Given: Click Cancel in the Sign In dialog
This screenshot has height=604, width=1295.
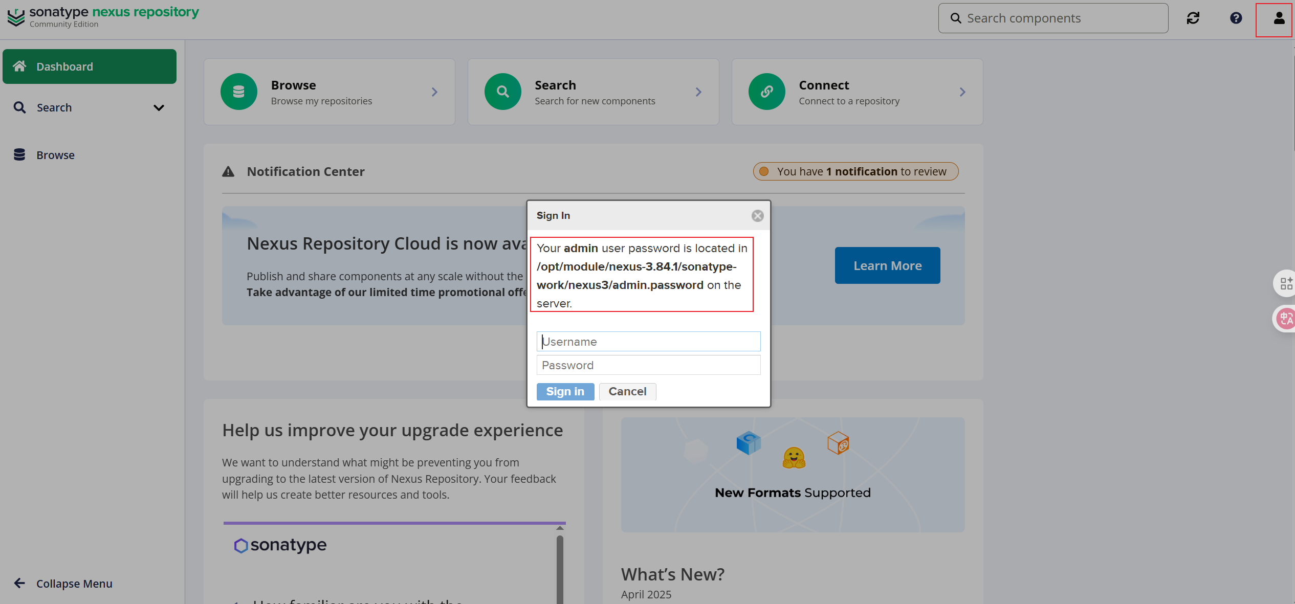Looking at the screenshot, I should pyautogui.click(x=627, y=392).
